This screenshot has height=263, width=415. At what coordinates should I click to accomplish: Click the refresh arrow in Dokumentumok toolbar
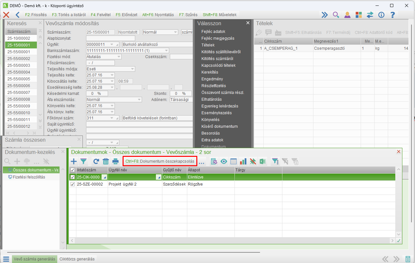tap(96, 161)
